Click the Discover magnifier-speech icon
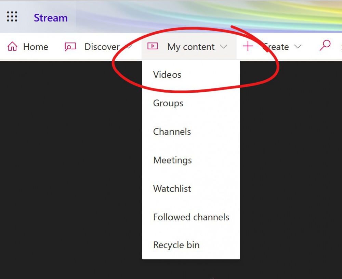Viewport: 342px width, 279px height. pyautogui.click(x=70, y=47)
